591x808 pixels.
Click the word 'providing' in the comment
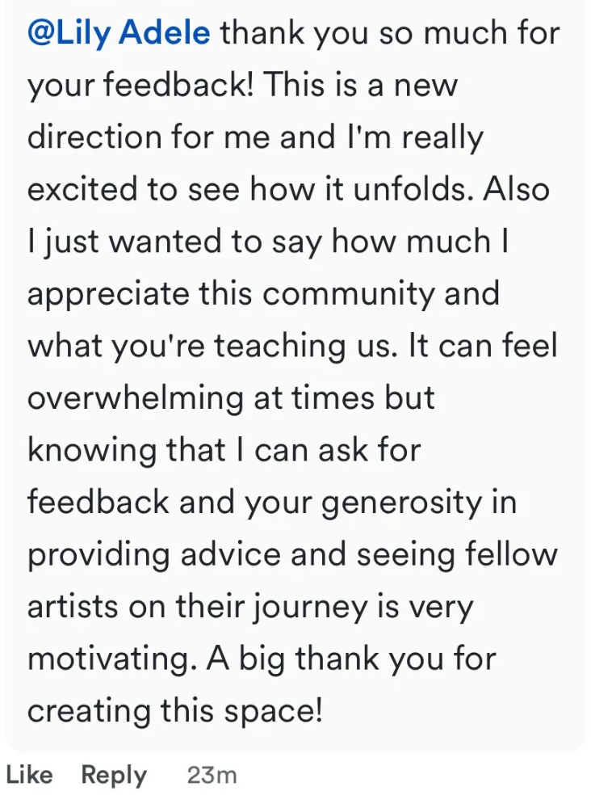coord(98,556)
